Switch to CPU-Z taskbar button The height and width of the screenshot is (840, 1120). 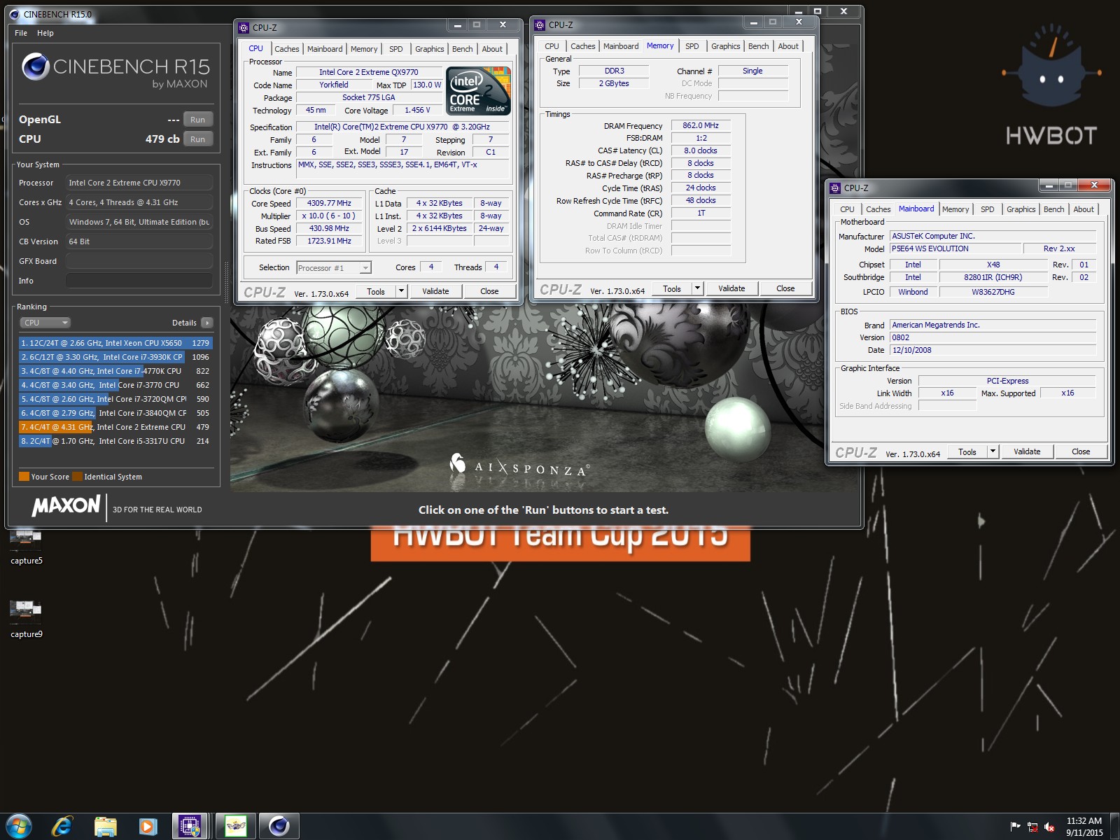pyautogui.click(x=190, y=827)
